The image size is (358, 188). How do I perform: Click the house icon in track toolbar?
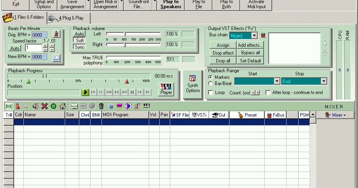point(62,106)
